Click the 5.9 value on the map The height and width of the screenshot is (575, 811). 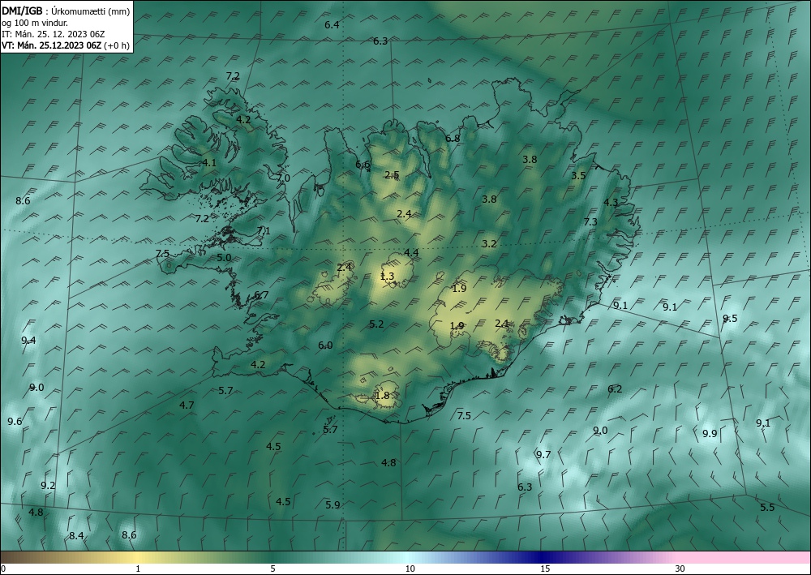pos(333,504)
